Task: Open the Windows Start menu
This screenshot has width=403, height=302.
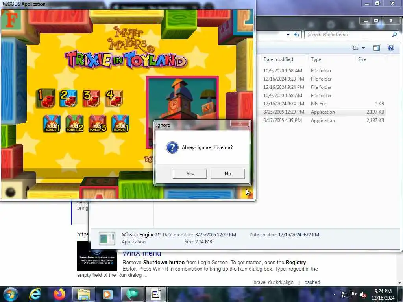Action: click(11, 294)
